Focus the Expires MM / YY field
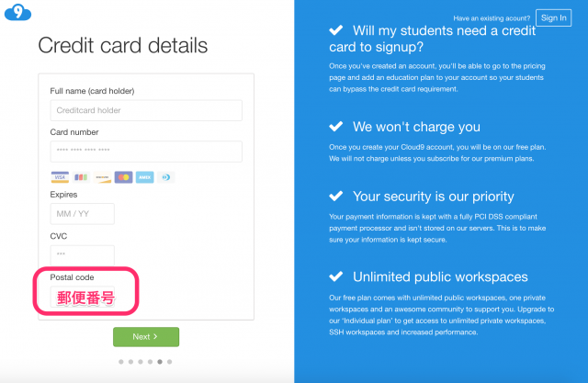The height and width of the screenshot is (383, 588). point(82,214)
